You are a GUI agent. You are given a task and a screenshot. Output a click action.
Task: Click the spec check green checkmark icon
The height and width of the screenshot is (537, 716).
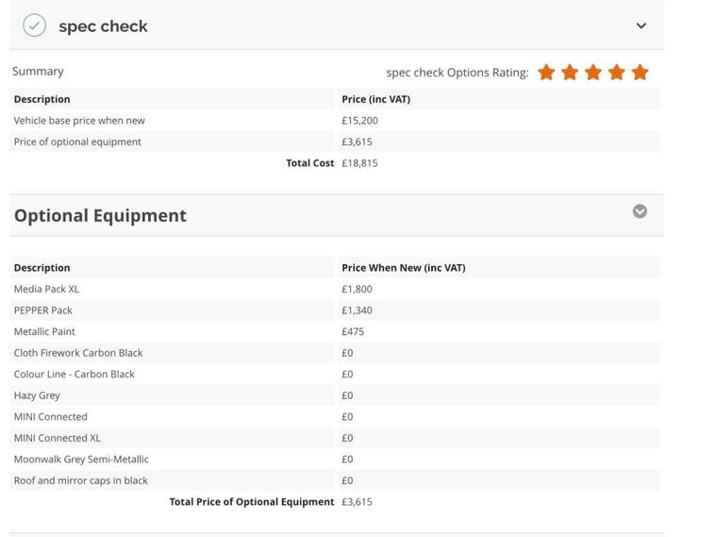click(34, 25)
